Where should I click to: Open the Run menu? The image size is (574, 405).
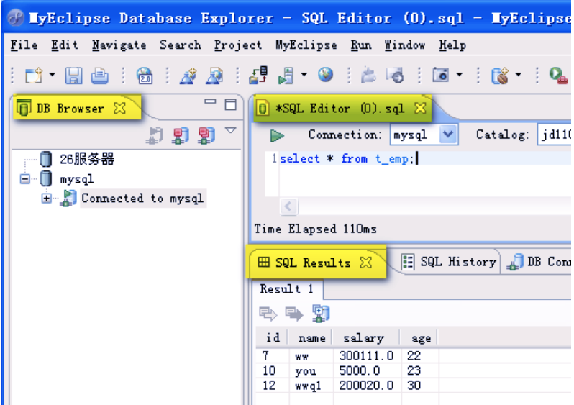pos(361,45)
